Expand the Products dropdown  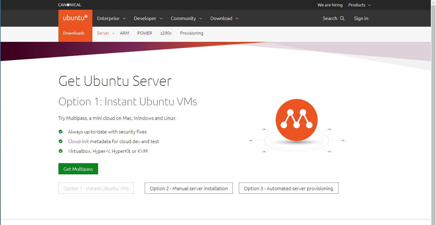[359, 5]
